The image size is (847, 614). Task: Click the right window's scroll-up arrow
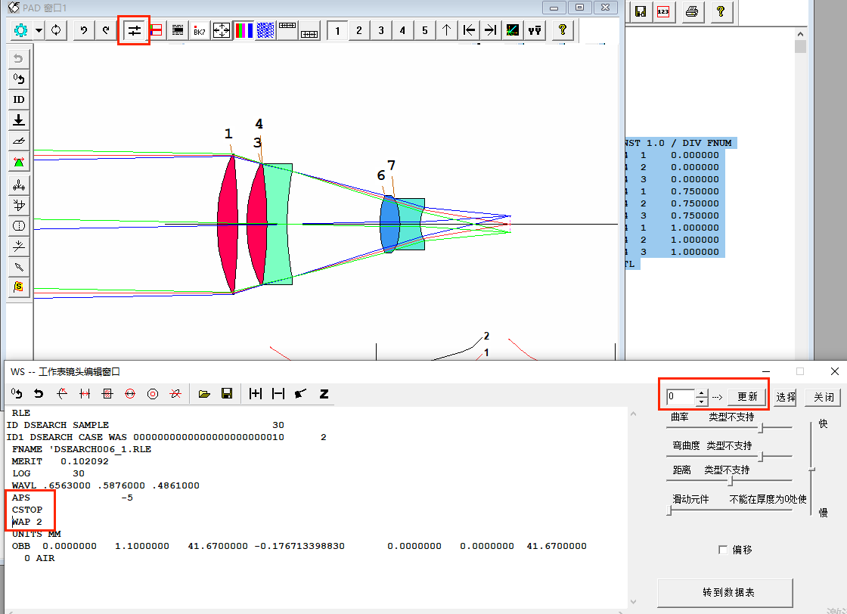tap(801, 34)
